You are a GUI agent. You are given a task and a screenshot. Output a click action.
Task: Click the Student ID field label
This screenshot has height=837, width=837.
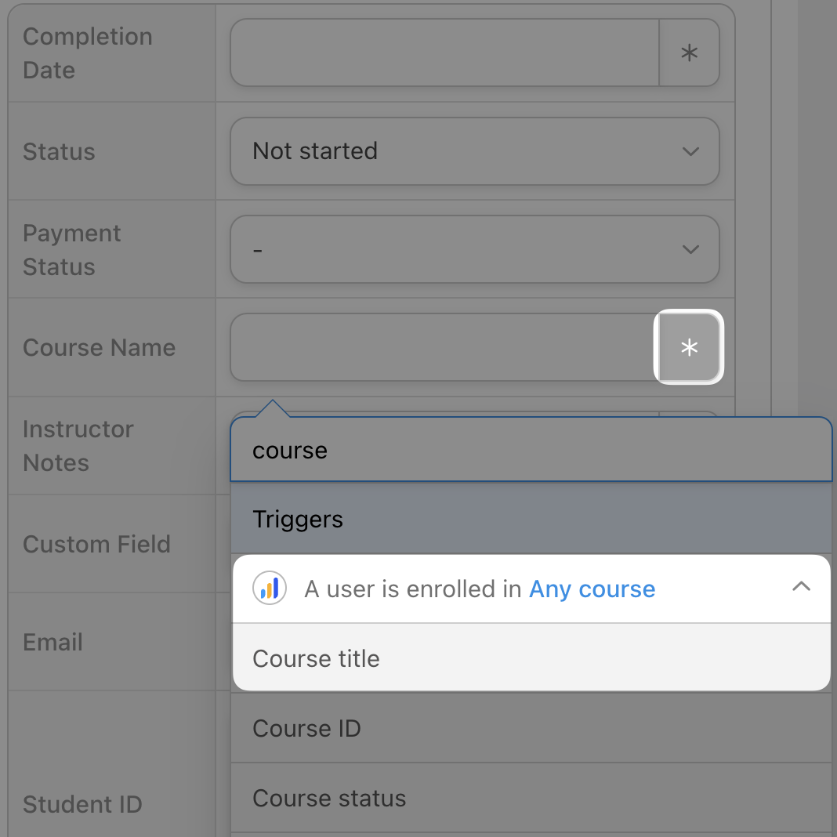82,804
